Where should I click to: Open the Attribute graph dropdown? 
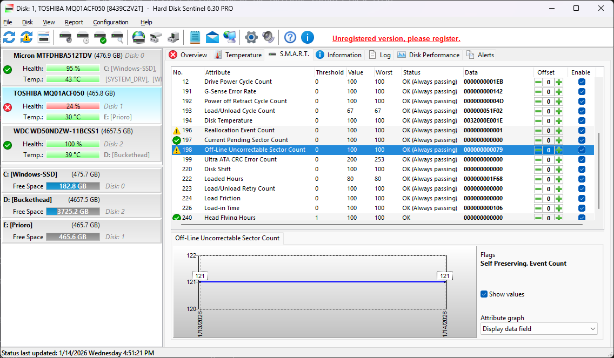pyautogui.click(x=539, y=329)
